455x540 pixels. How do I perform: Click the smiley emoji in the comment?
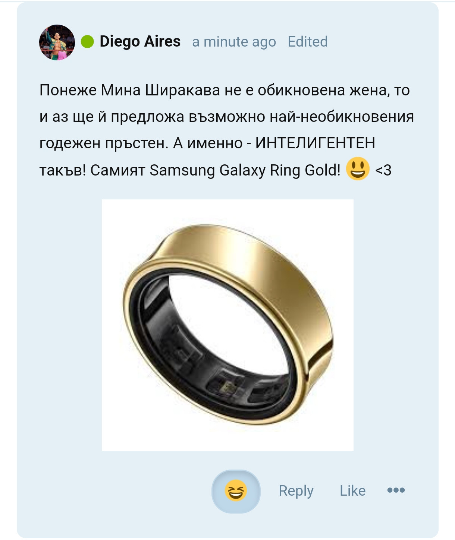click(x=358, y=169)
